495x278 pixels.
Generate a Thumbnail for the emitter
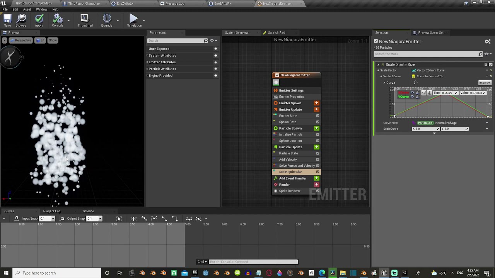pyautogui.click(x=85, y=20)
